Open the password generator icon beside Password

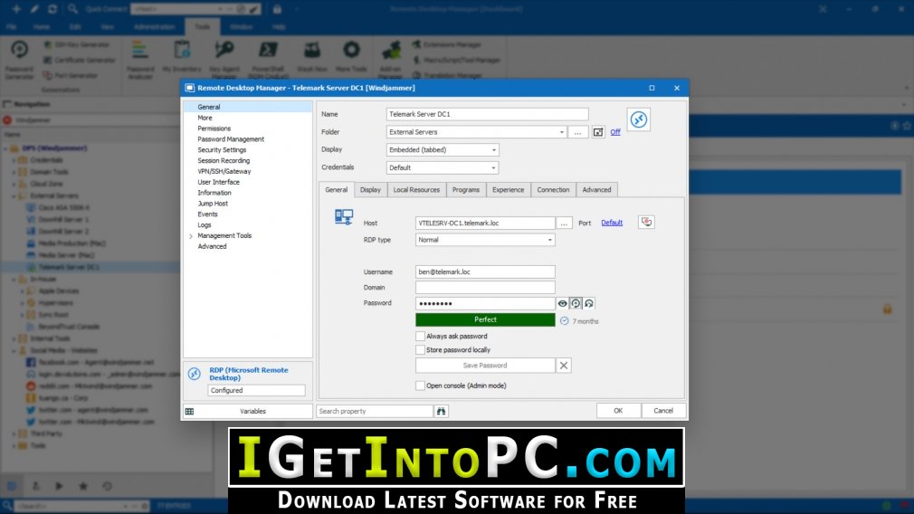pyautogui.click(x=576, y=304)
